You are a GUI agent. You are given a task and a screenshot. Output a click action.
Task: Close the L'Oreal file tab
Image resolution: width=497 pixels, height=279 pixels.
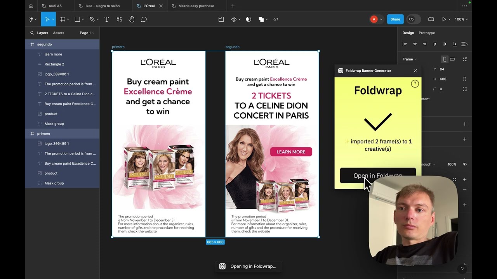click(162, 6)
